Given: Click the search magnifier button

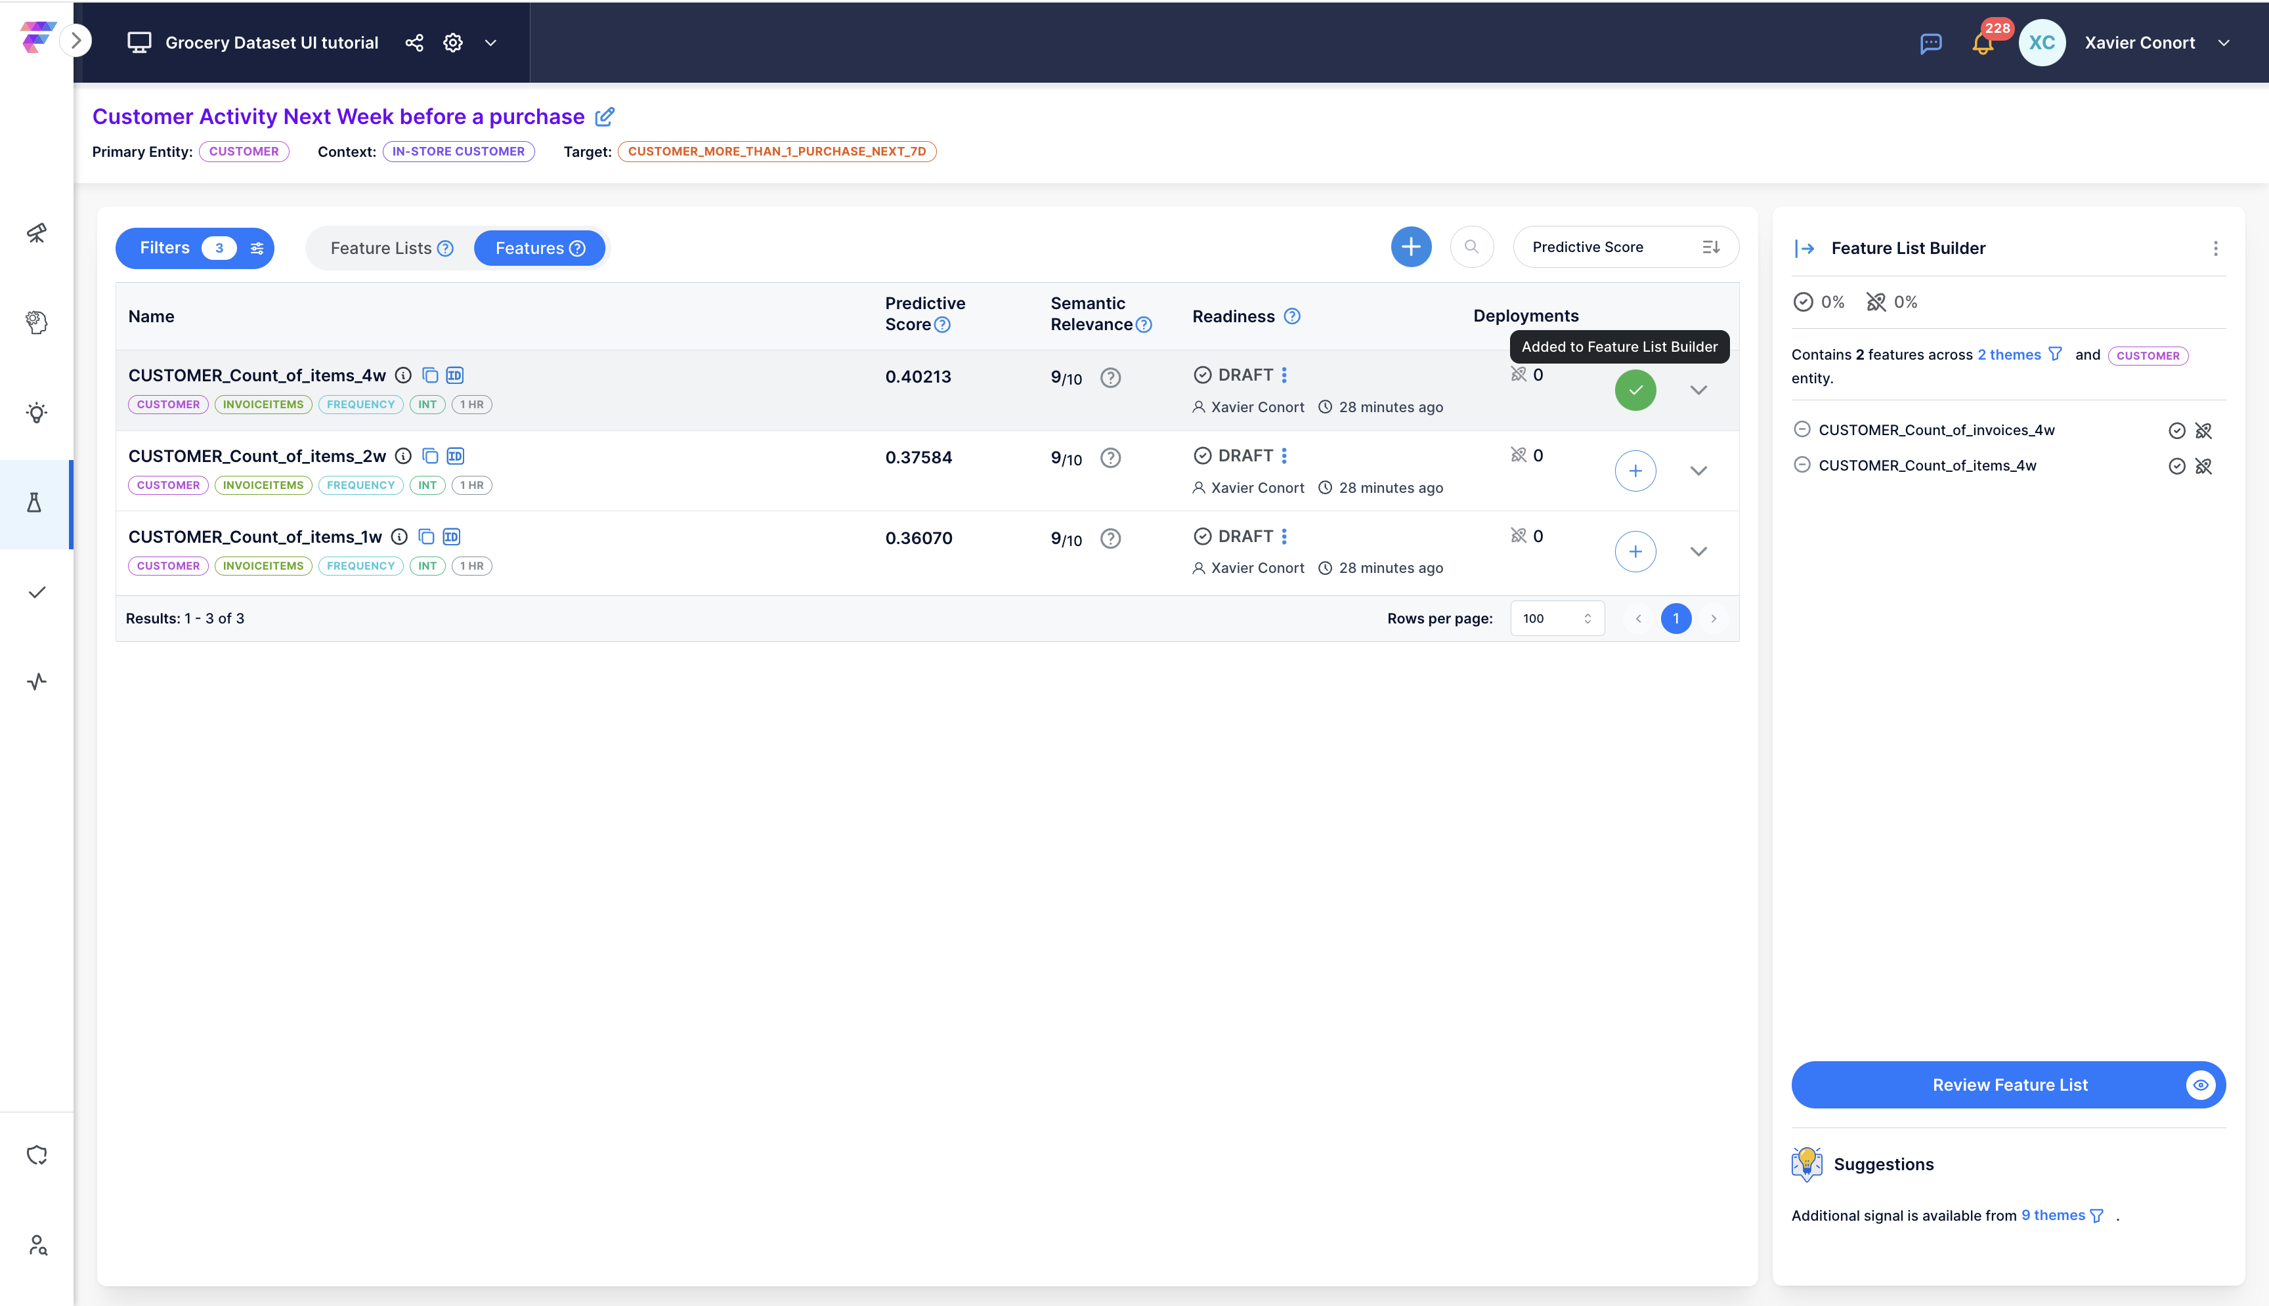Looking at the screenshot, I should [1471, 247].
